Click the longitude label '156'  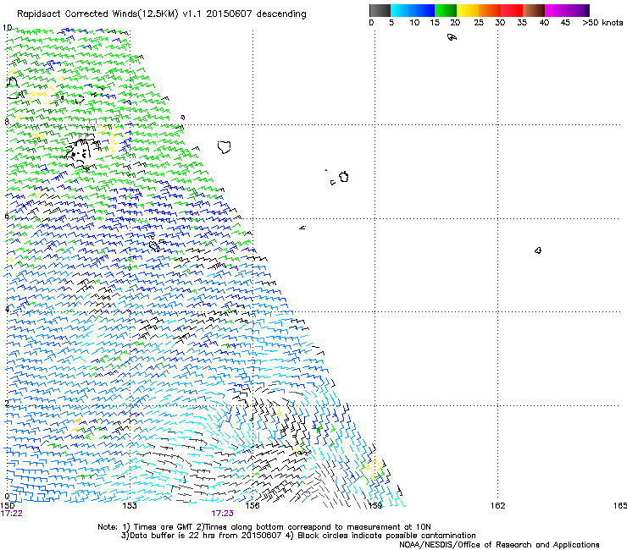[x=252, y=506]
